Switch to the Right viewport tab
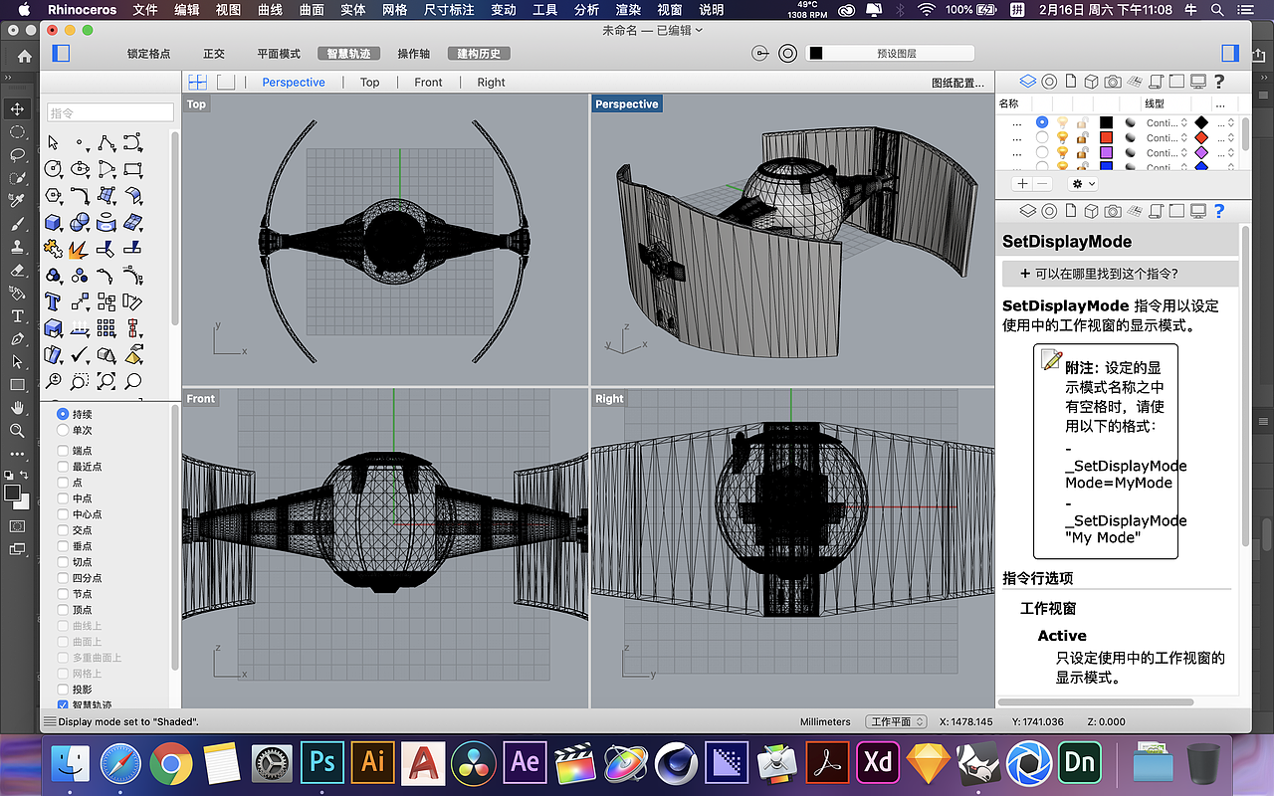 [x=491, y=83]
